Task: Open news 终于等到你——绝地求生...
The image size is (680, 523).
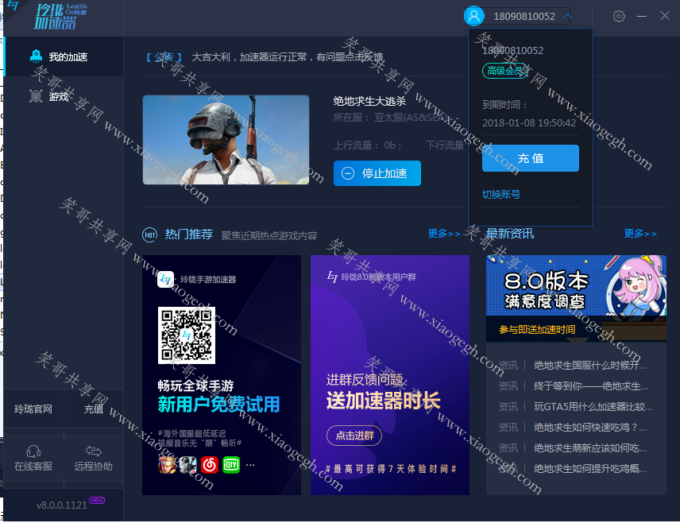Action: click(x=591, y=386)
